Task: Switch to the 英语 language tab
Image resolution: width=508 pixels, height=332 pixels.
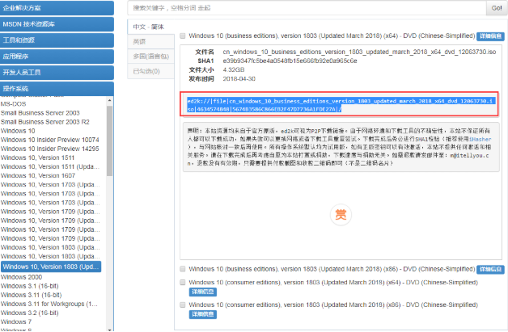Action: [x=140, y=41]
